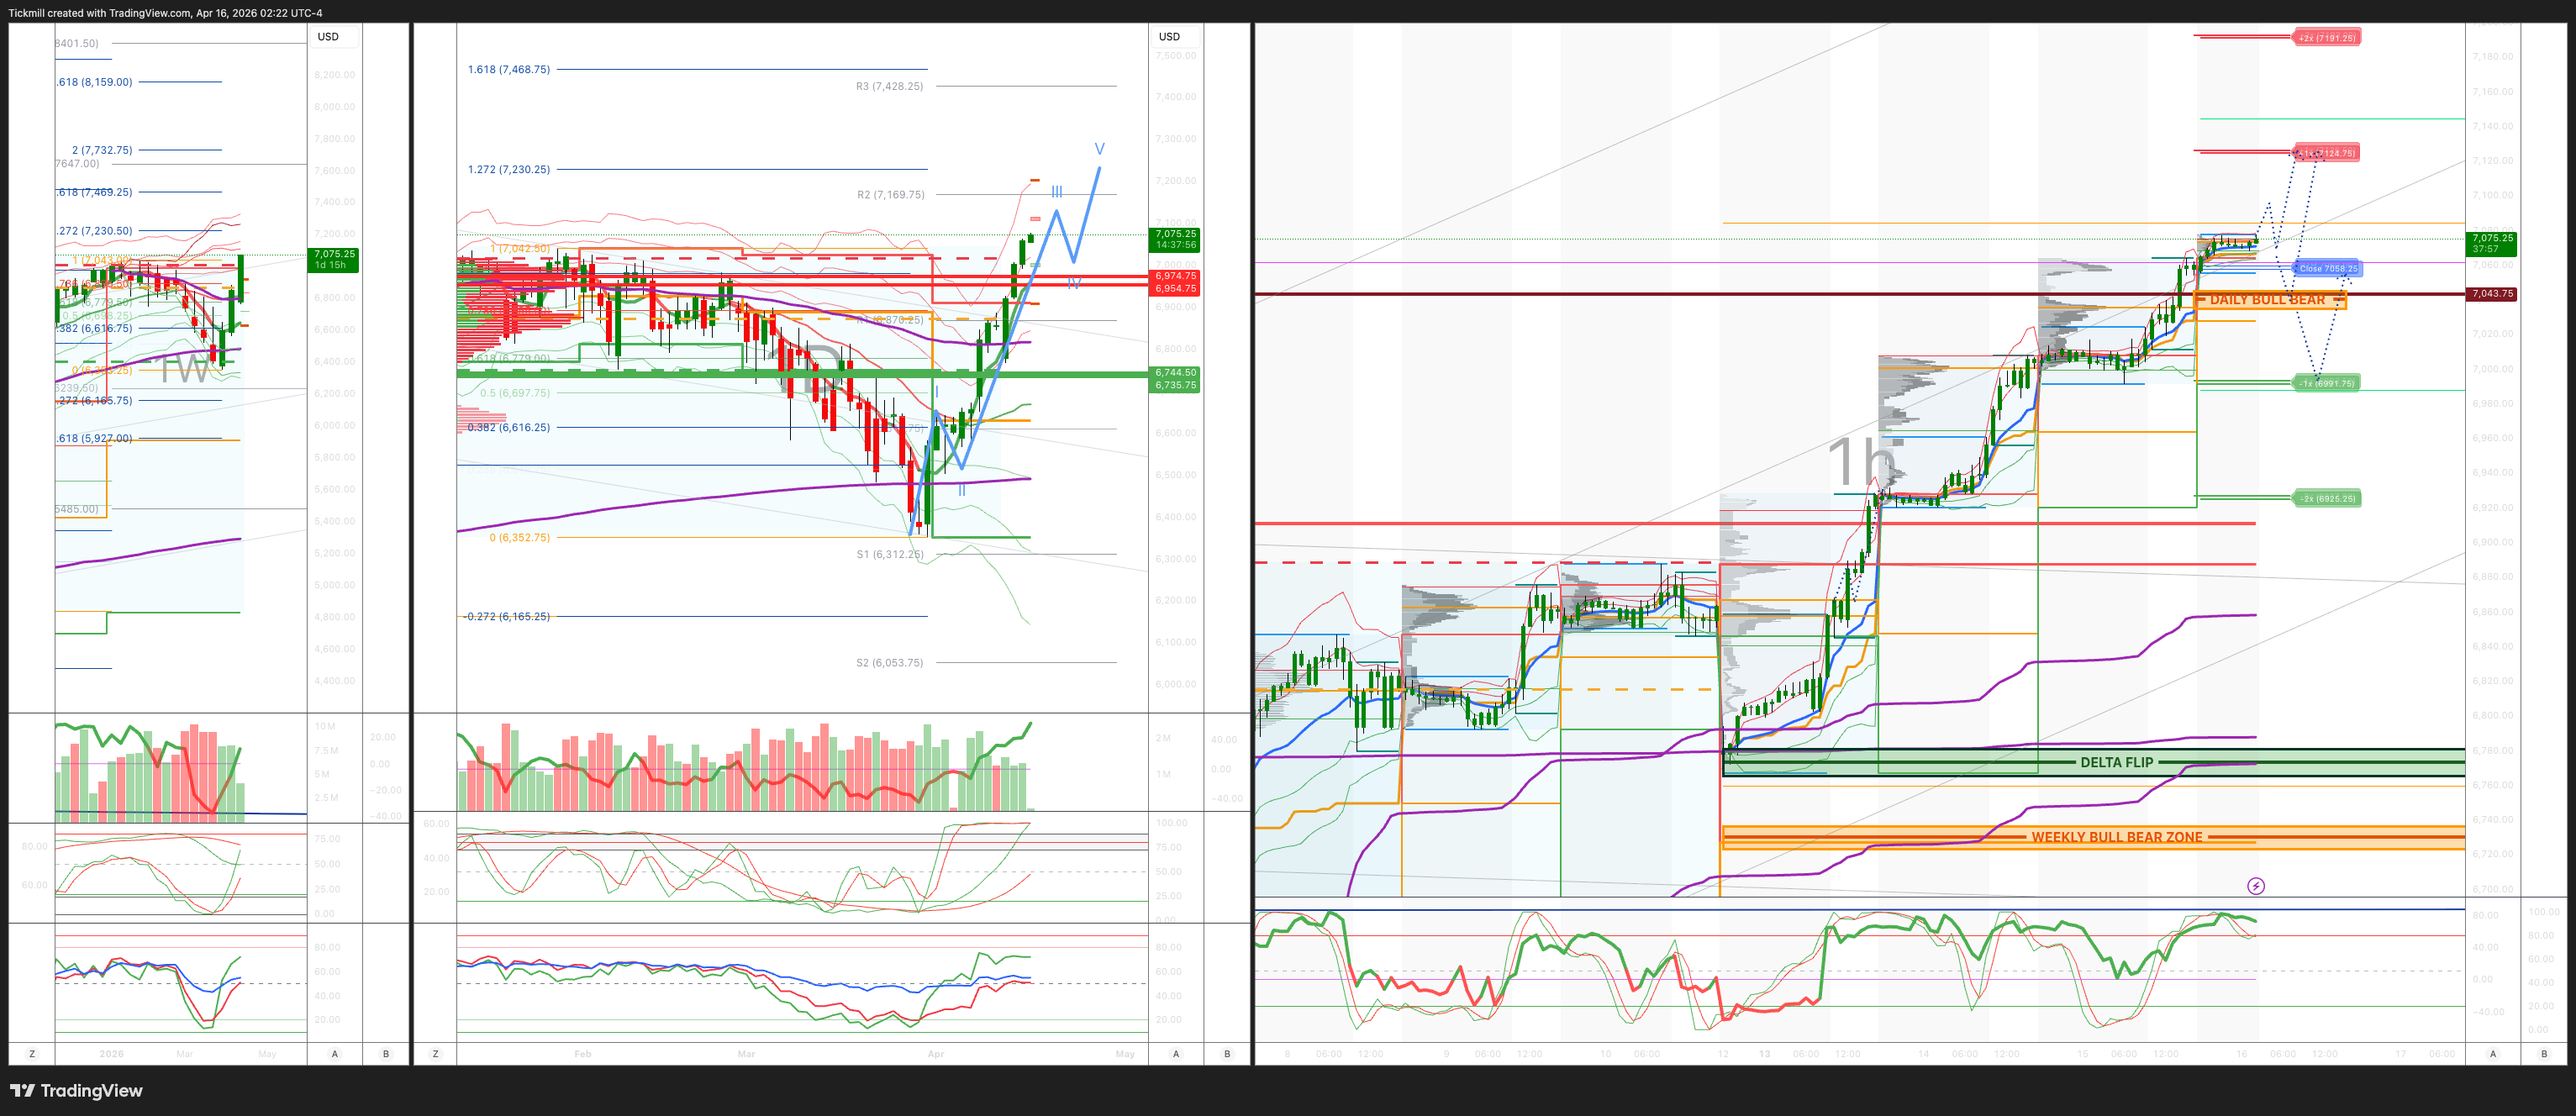Click the Z button on the daily chart
The image size is (2576, 1116).
(x=435, y=1053)
